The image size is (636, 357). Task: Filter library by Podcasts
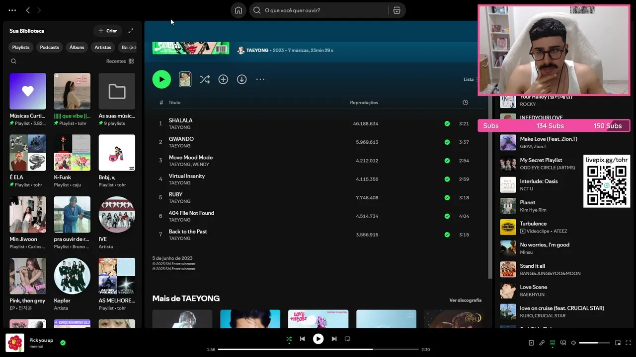click(x=49, y=47)
